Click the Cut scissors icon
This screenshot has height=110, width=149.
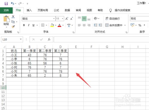coord(13,17)
